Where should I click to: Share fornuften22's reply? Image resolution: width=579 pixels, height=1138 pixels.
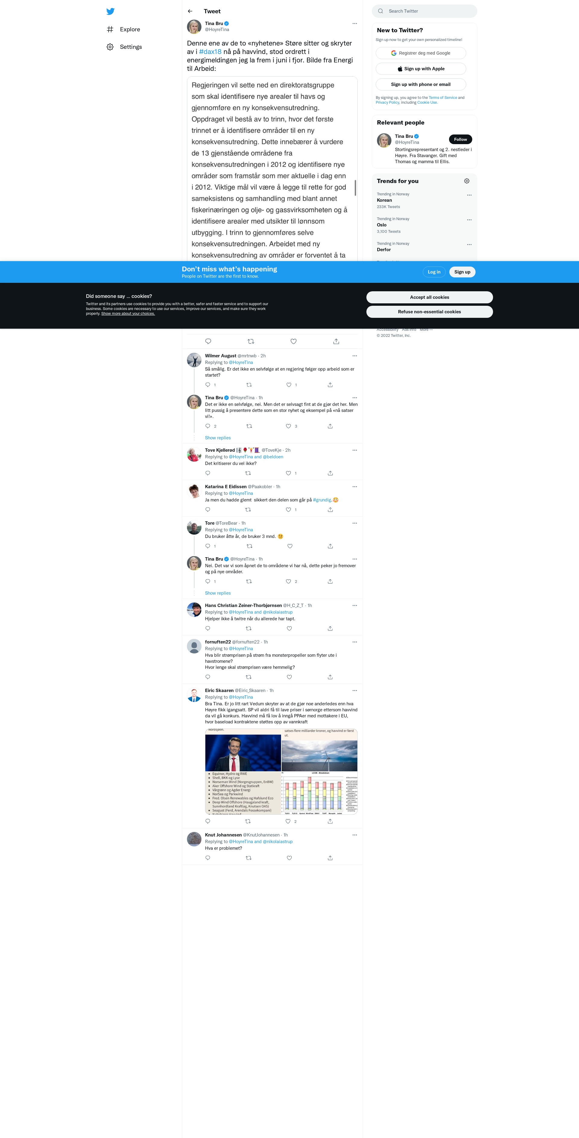[x=330, y=677]
